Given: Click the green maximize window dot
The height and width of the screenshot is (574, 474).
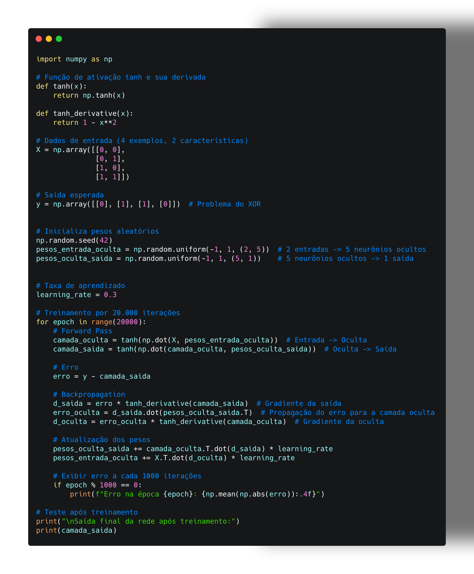Looking at the screenshot, I should pos(59,39).
